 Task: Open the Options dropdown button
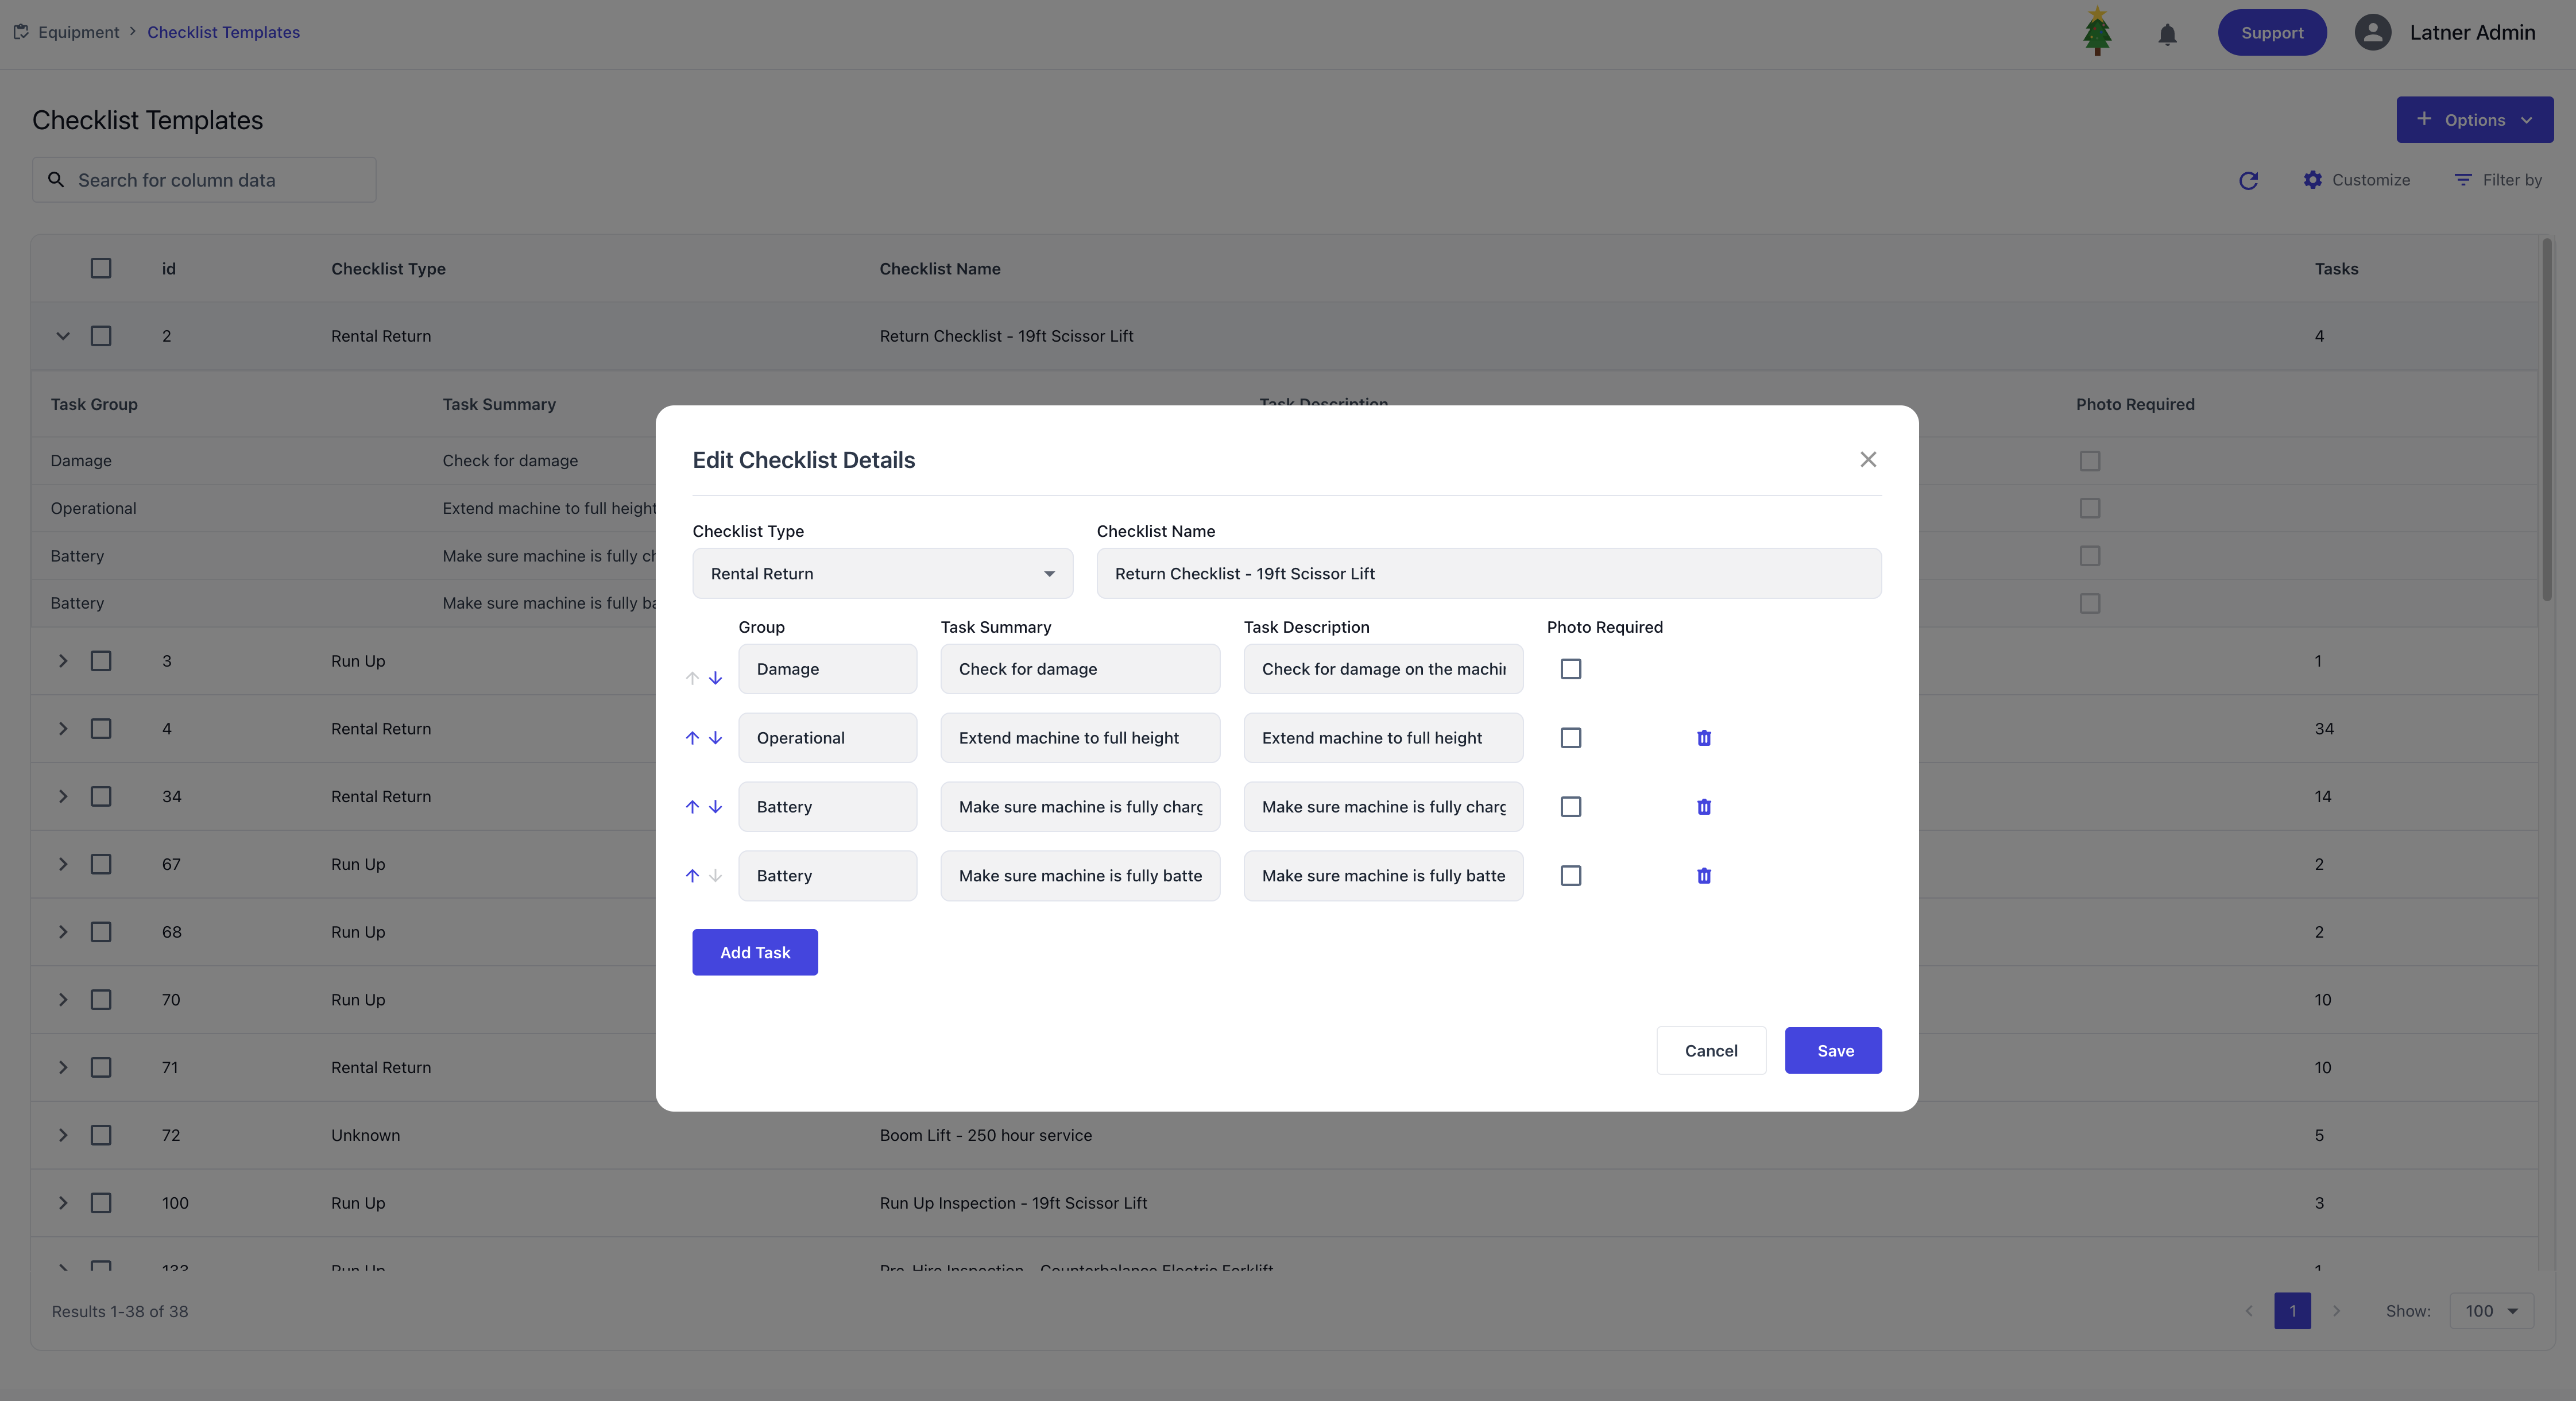[x=2474, y=120]
